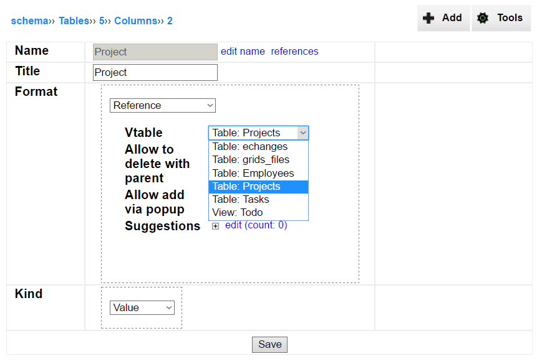
Task: Open the Format type Reference dropdown
Action: pyautogui.click(x=163, y=105)
